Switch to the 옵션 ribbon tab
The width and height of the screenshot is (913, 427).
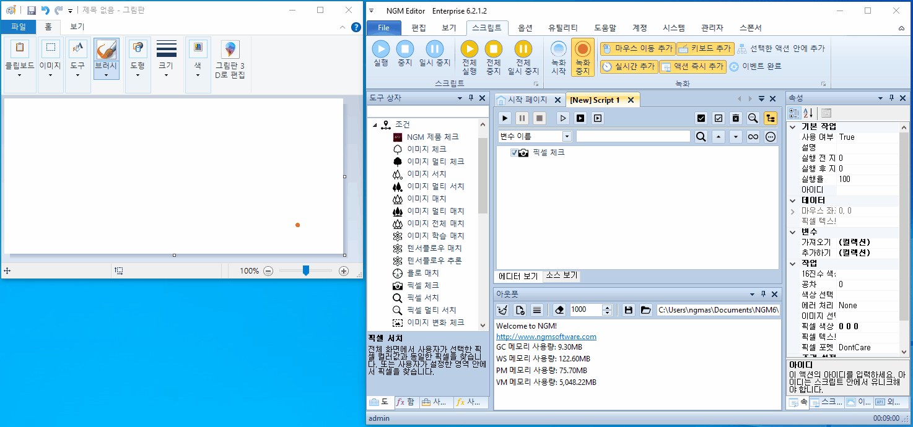point(525,28)
